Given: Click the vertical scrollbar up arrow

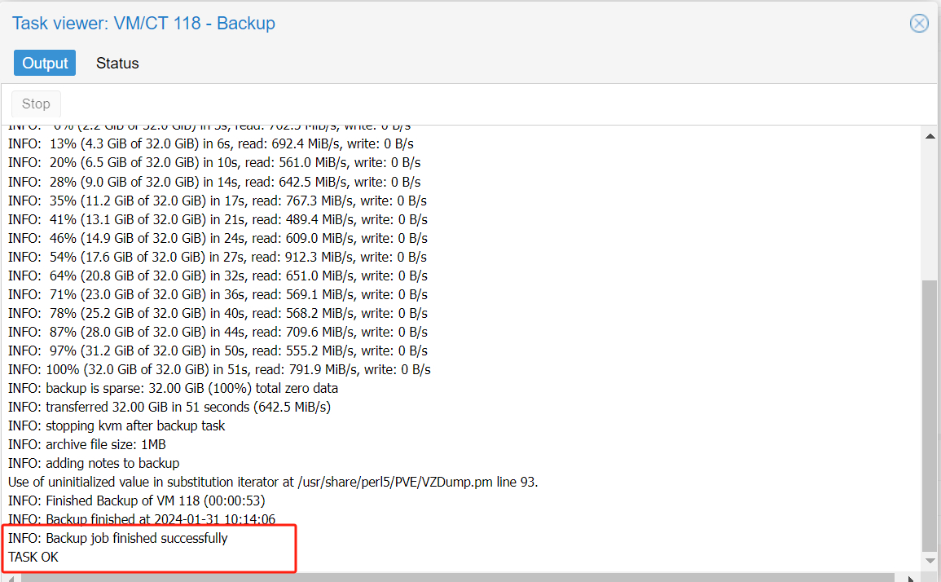Looking at the screenshot, I should pyautogui.click(x=930, y=136).
